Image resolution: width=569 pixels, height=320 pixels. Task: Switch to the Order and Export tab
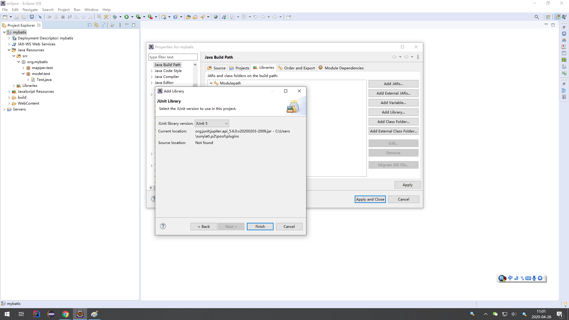[x=296, y=68]
